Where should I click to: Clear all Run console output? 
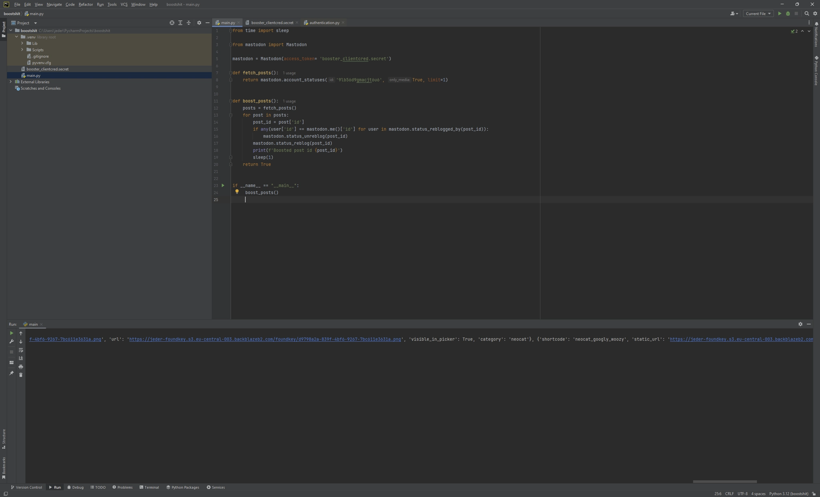(x=21, y=375)
